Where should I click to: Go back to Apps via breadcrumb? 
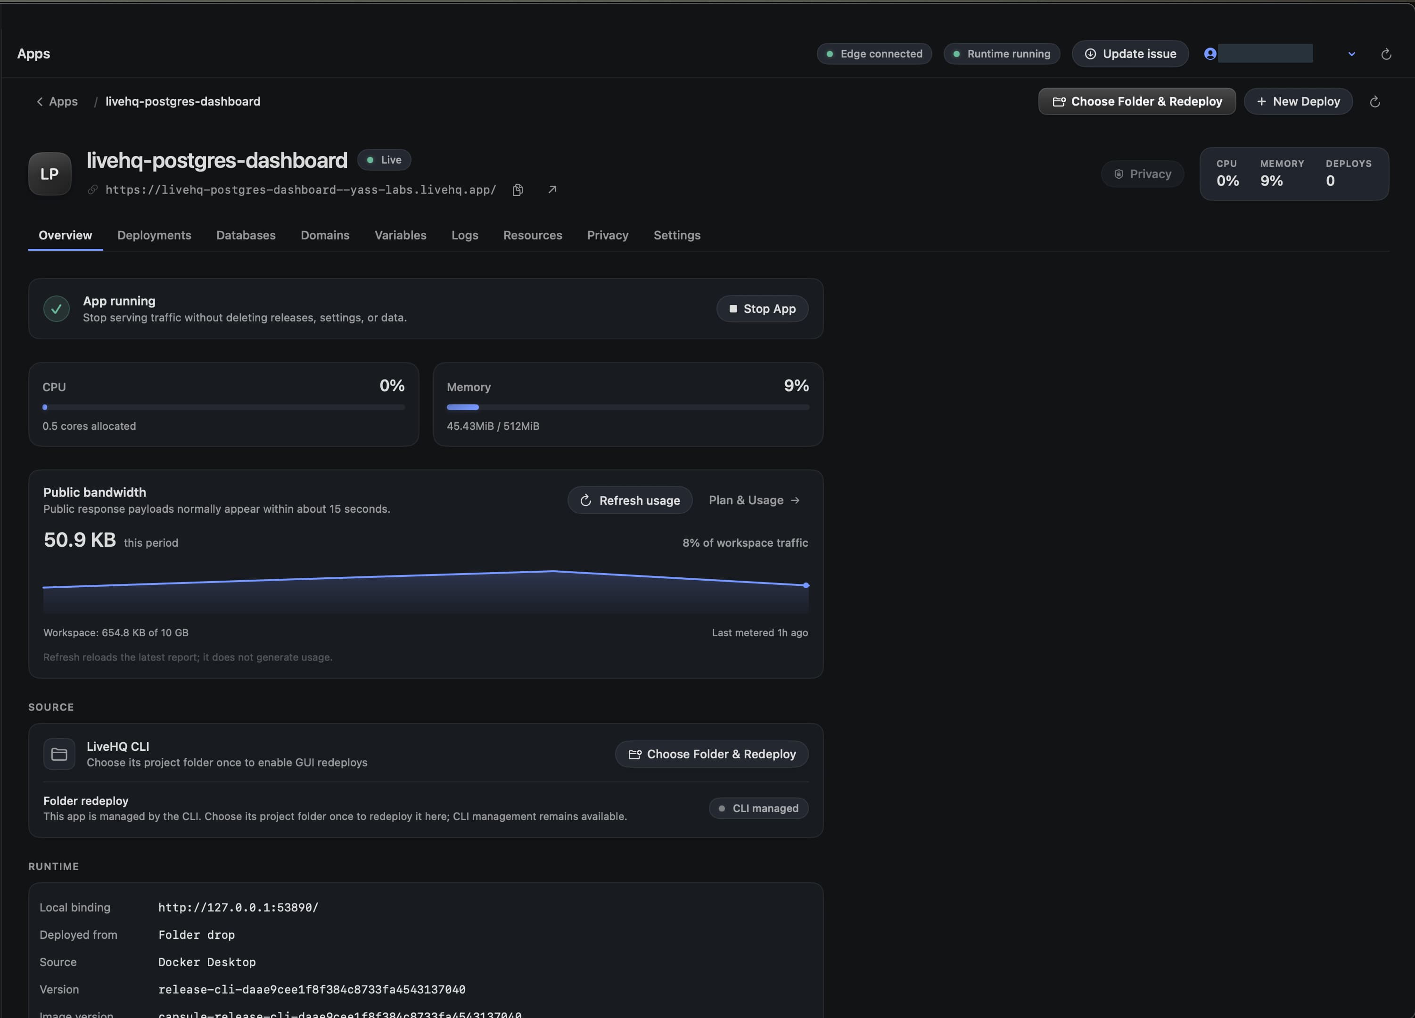[x=57, y=101]
